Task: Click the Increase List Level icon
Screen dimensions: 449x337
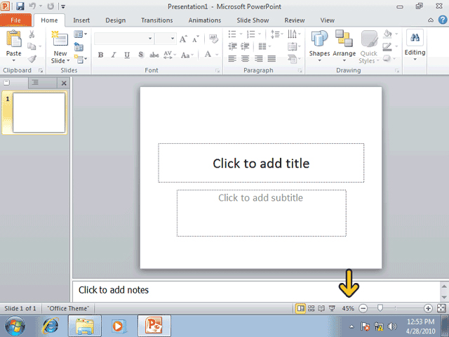Action: coord(245,46)
